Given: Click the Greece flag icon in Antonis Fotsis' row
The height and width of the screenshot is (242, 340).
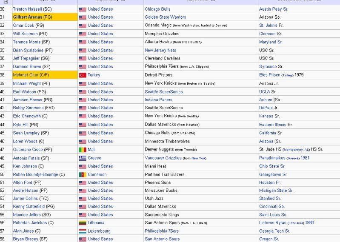Looking at the screenshot, I should click(x=83, y=158).
